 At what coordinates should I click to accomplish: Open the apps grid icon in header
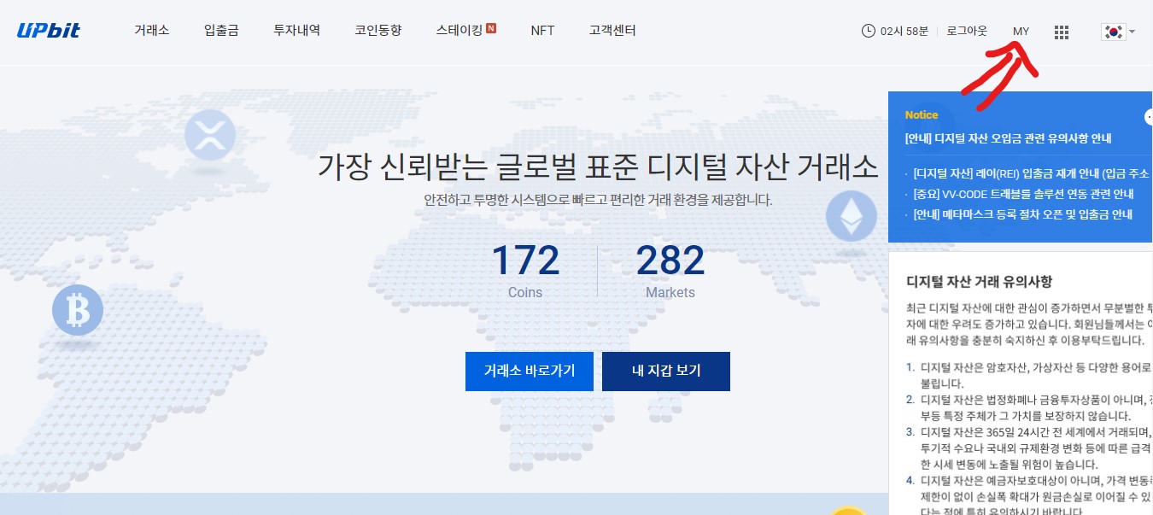click(x=1061, y=32)
